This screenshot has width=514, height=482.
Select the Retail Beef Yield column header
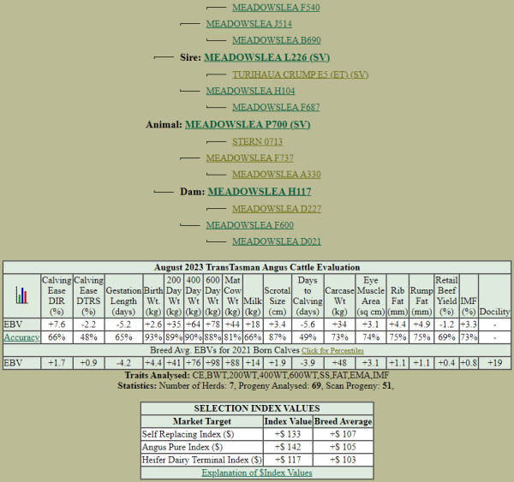[x=446, y=296]
